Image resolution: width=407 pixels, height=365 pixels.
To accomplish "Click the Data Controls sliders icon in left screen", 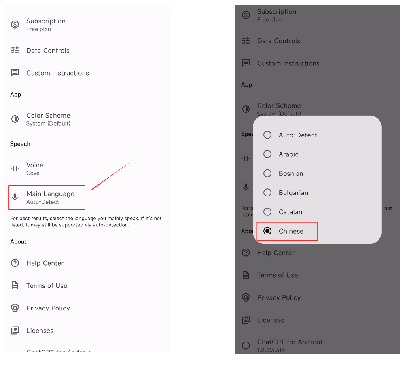I will click(x=15, y=51).
